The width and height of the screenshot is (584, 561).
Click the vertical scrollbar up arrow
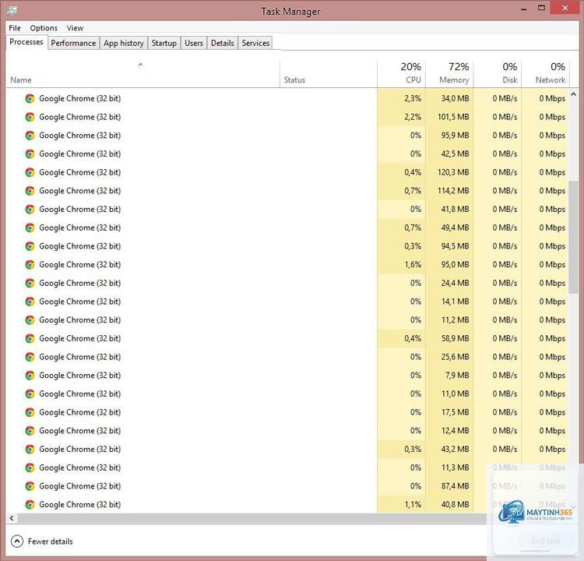(x=573, y=94)
